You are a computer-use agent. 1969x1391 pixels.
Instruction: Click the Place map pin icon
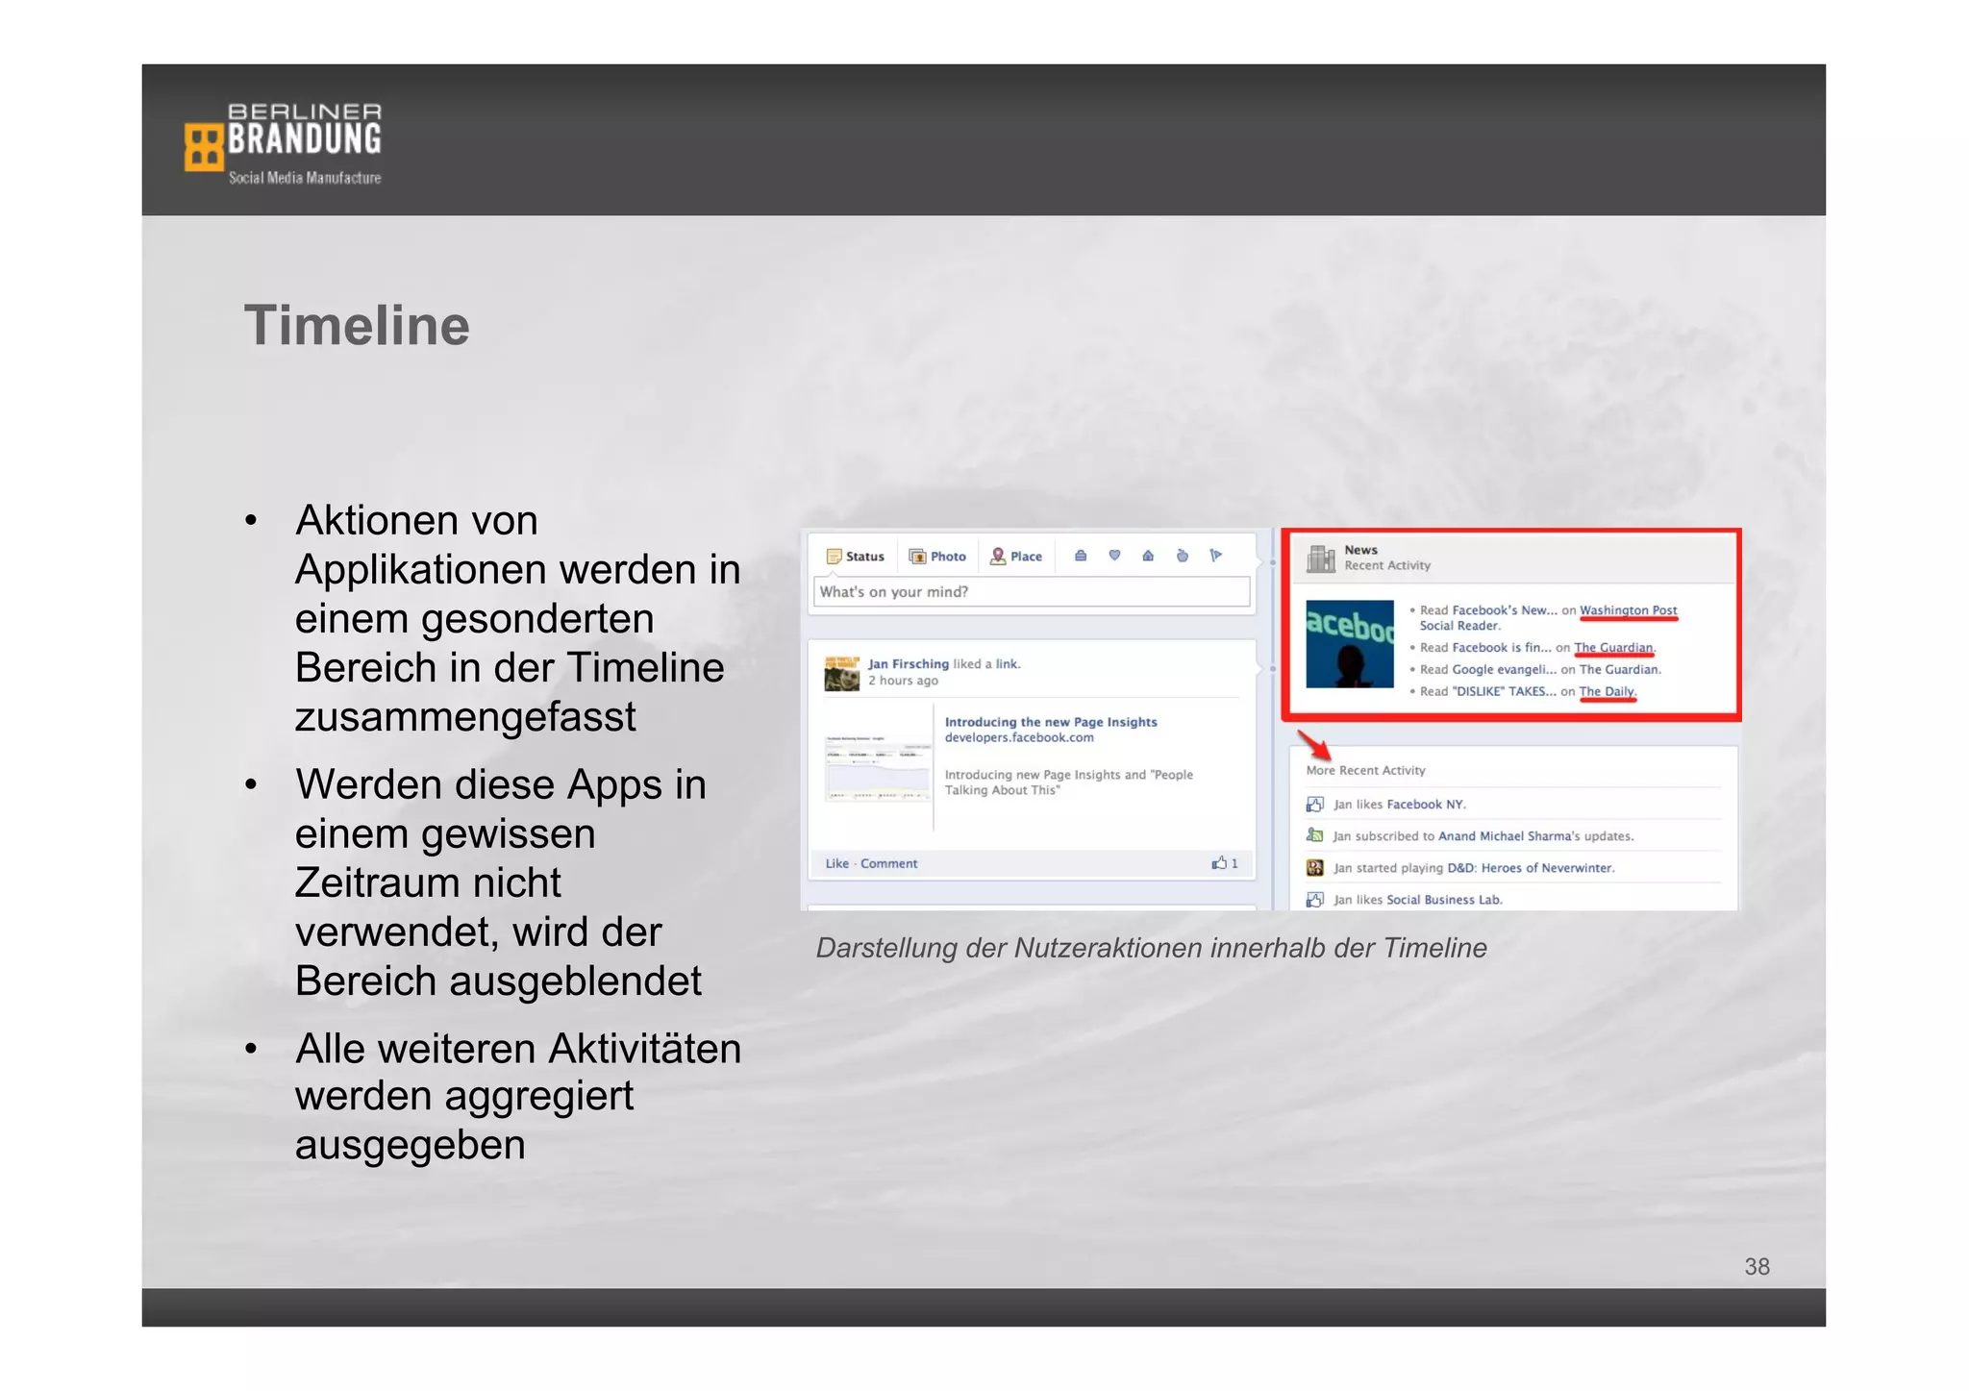click(998, 556)
